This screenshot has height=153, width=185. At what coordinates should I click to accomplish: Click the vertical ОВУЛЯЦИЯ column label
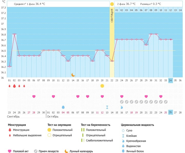click(112, 15)
